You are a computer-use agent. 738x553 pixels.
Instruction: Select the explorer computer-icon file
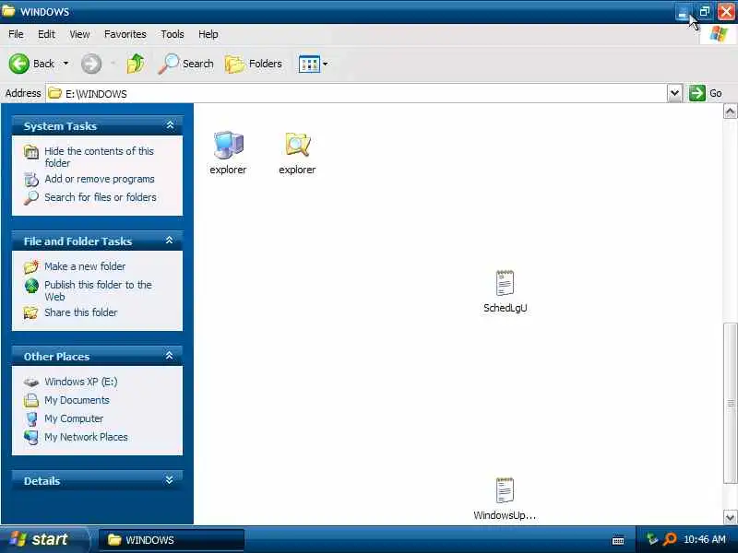click(x=228, y=153)
